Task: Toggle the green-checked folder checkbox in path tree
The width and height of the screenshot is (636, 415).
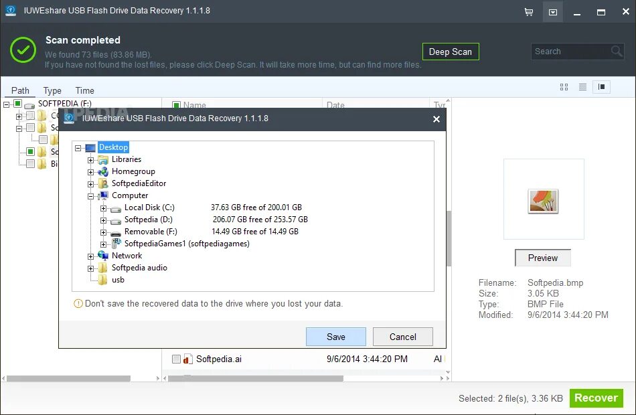Action: 30,152
